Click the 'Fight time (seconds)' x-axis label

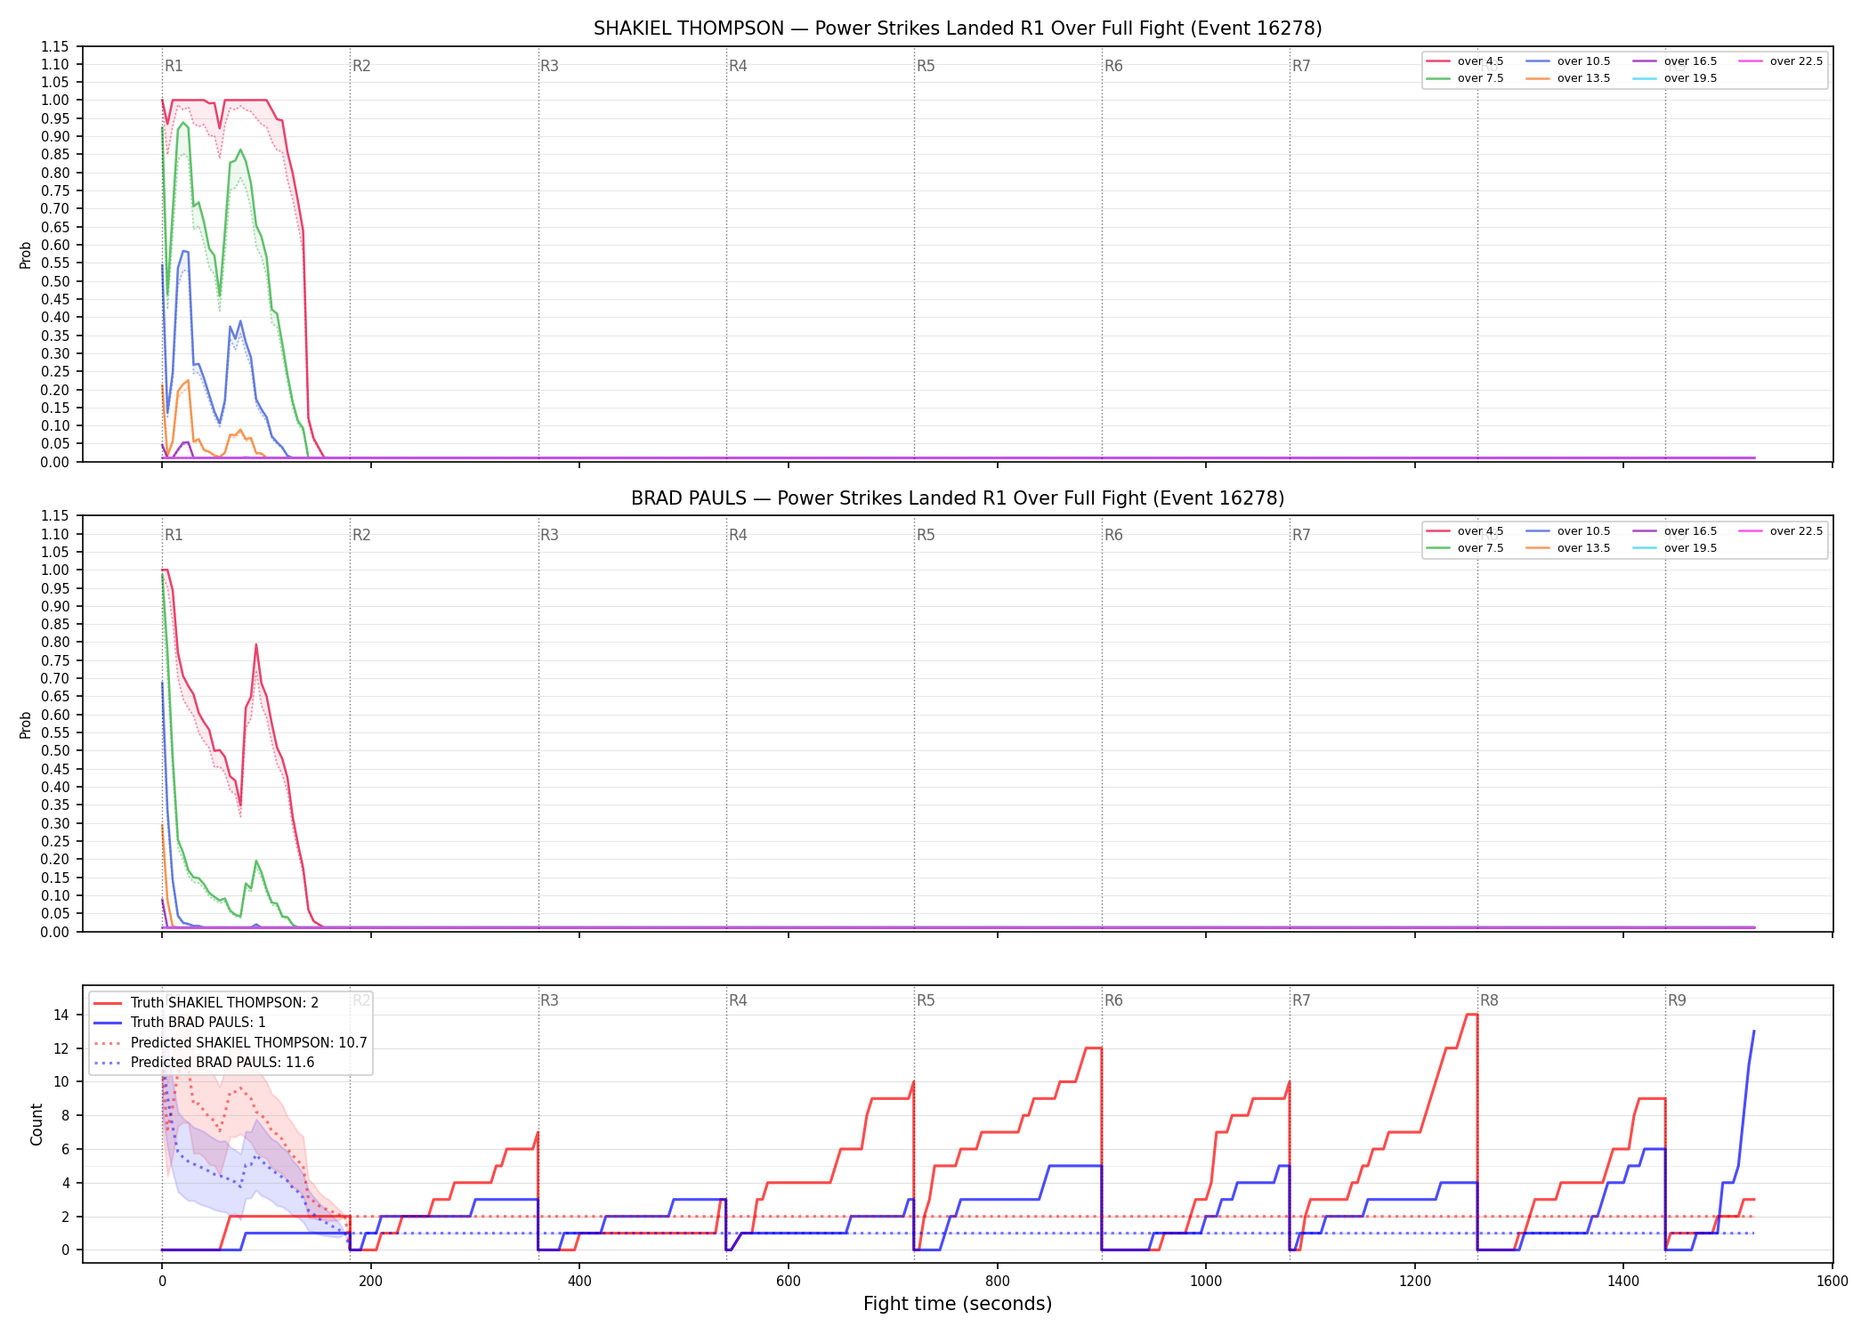click(958, 1304)
